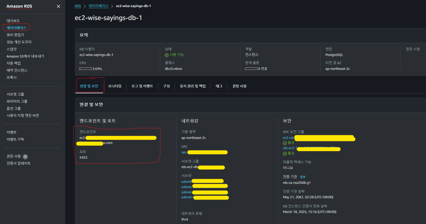Open the ec2-rds VPC security group link
This screenshot has width=426, height=224.
(x=319, y=138)
